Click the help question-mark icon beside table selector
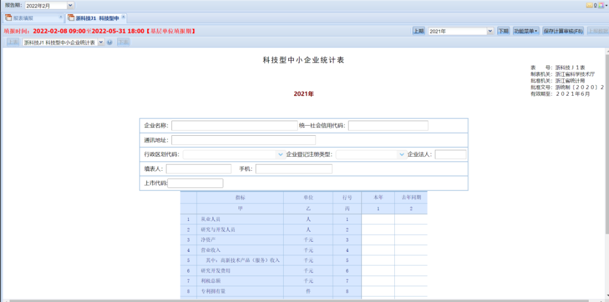Screen dimensions: 609x302 pyautogui.click(x=109, y=42)
